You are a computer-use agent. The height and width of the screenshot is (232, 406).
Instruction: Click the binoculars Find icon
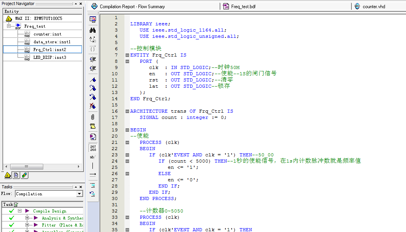coord(93,30)
